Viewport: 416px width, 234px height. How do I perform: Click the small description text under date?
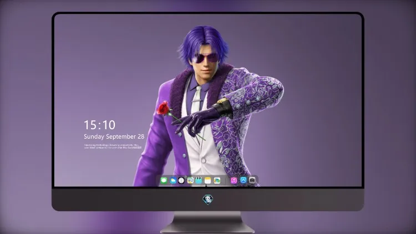113,146
